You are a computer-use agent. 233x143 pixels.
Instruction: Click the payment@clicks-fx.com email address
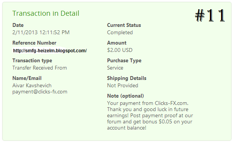[x=40, y=92]
